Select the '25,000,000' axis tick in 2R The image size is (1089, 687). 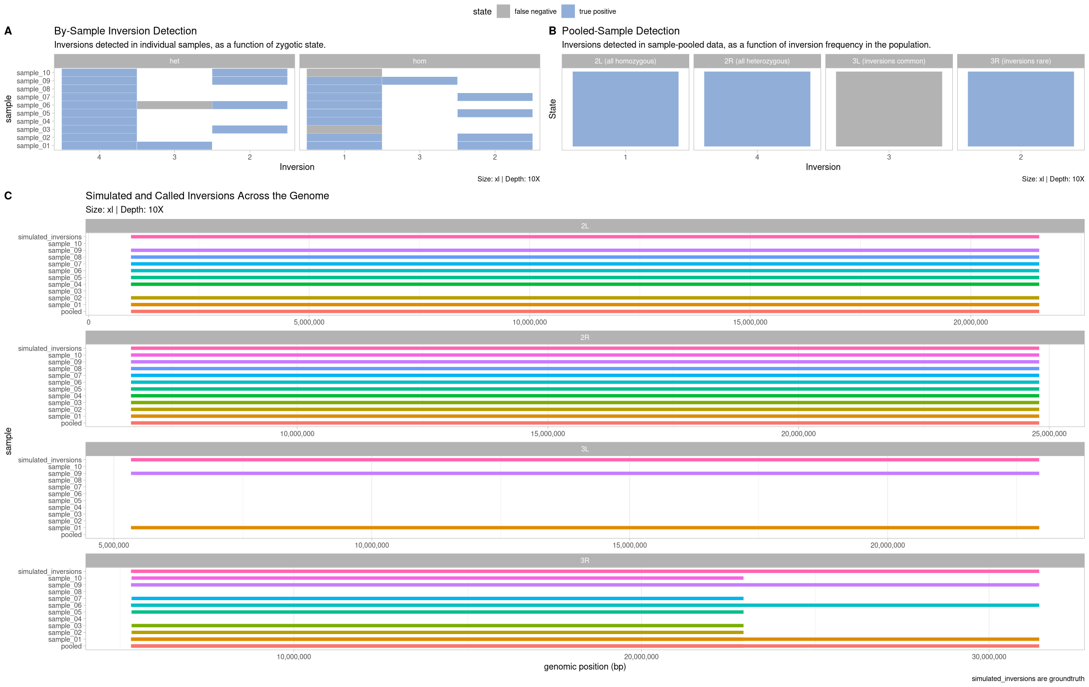pyautogui.click(x=1049, y=434)
